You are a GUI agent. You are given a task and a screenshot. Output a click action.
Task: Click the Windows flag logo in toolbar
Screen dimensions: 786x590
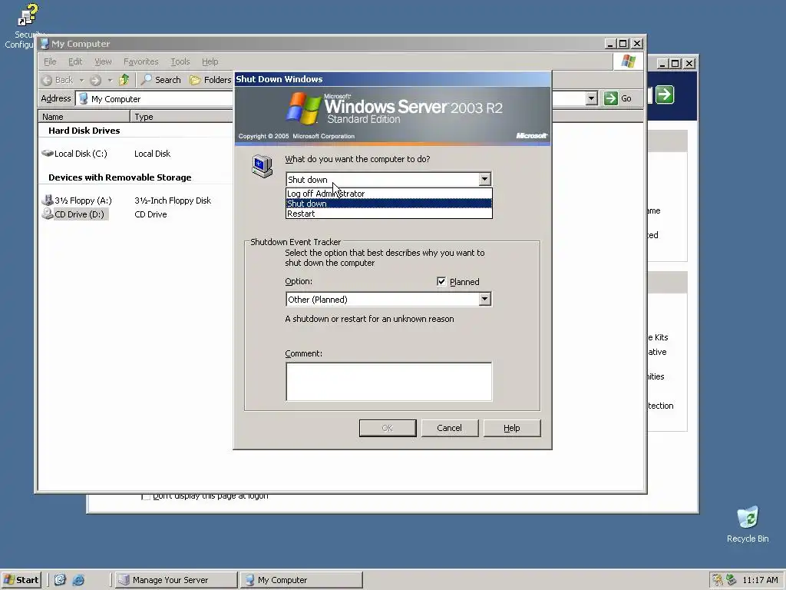coord(628,61)
